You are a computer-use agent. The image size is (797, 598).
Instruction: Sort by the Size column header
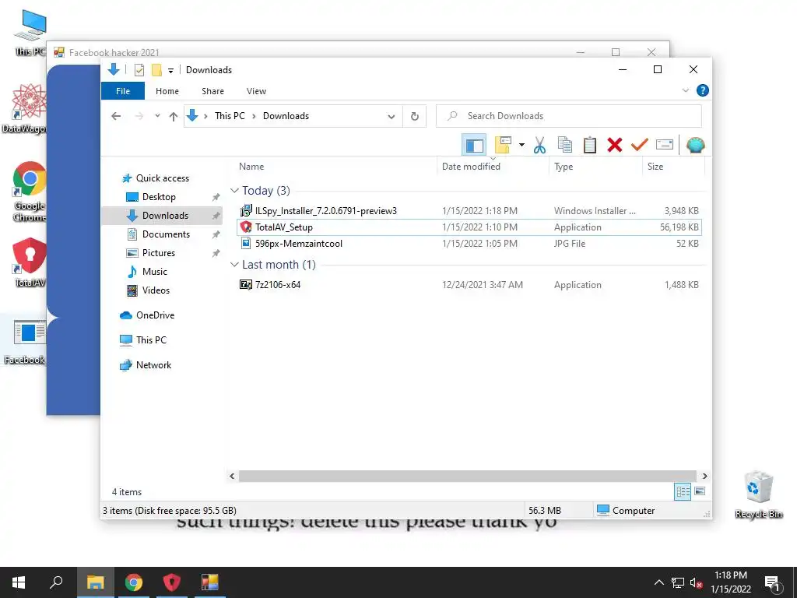coord(655,167)
